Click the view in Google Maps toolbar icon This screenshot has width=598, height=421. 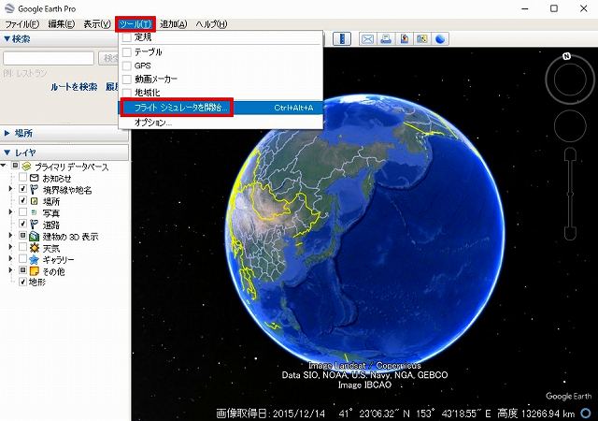pyautogui.click(x=422, y=39)
